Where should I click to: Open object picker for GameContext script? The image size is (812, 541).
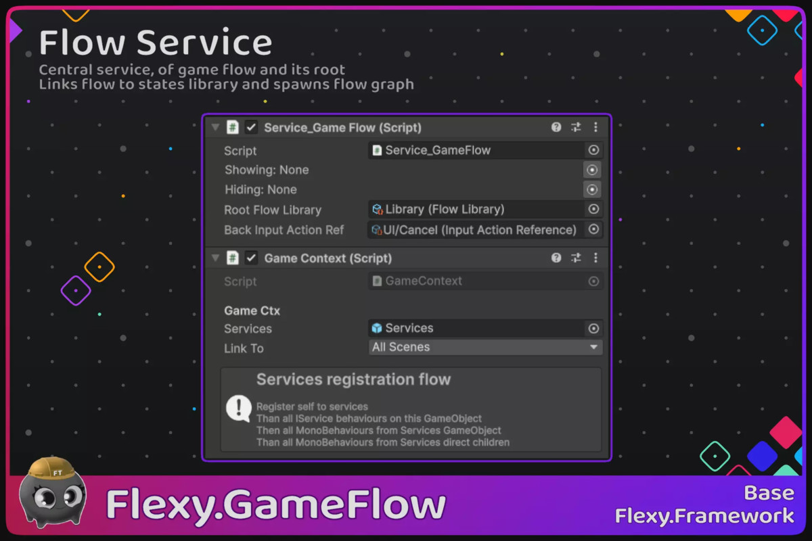point(593,281)
